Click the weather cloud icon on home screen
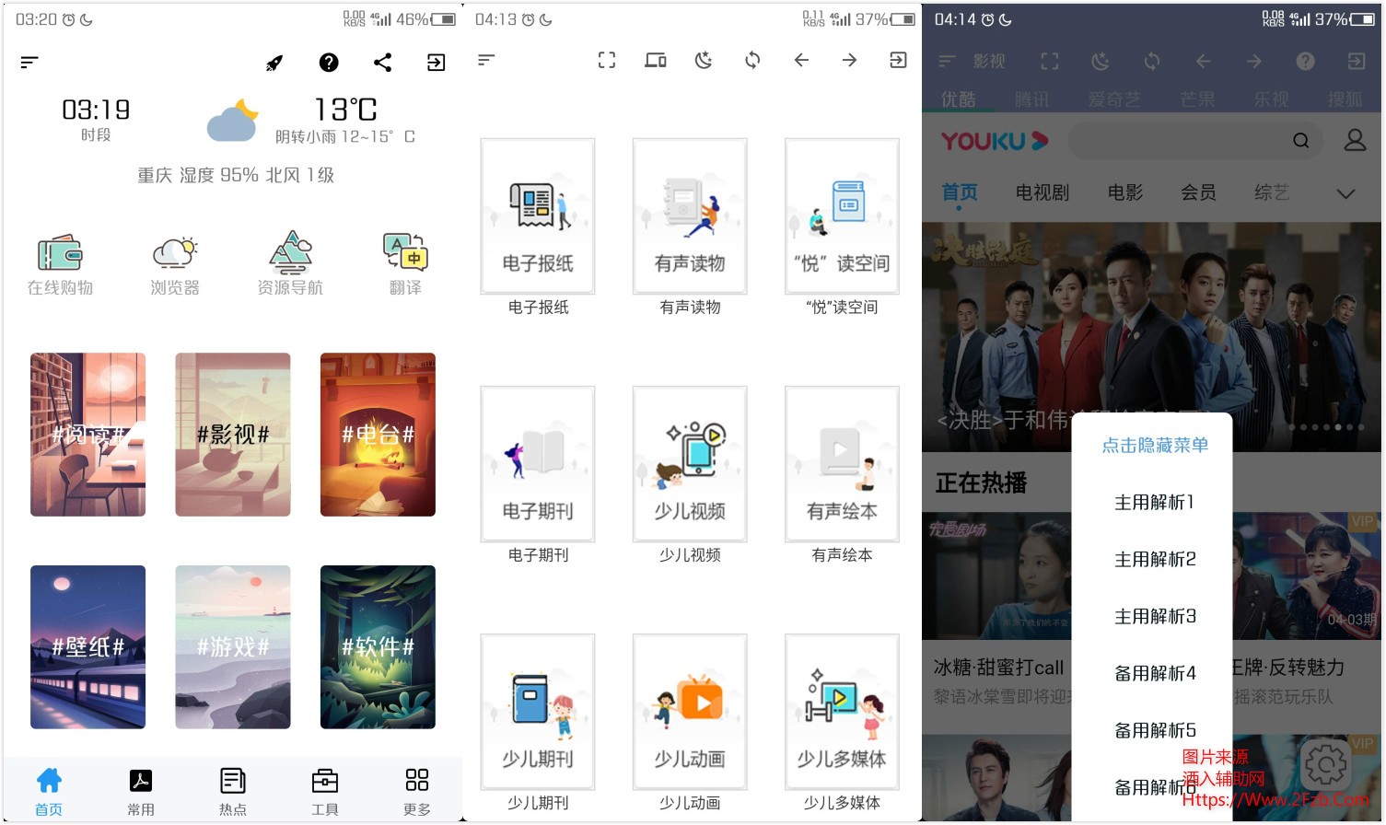 tap(232, 120)
